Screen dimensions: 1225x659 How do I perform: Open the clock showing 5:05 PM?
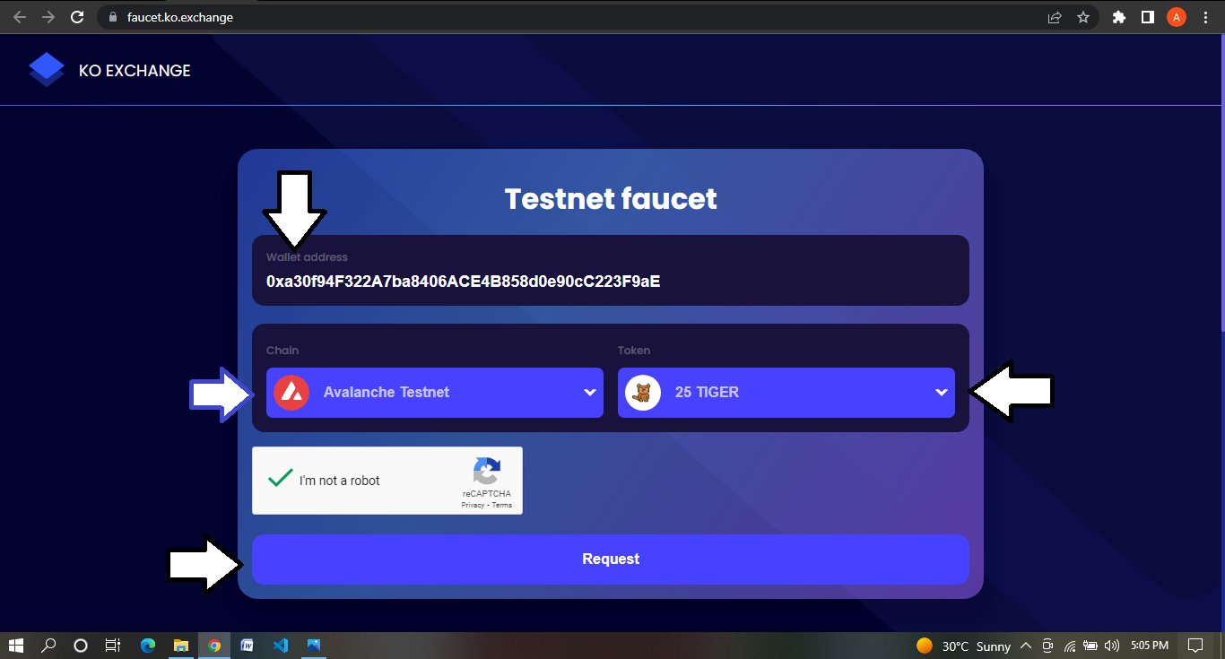pyautogui.click(x=1149, y=646)
